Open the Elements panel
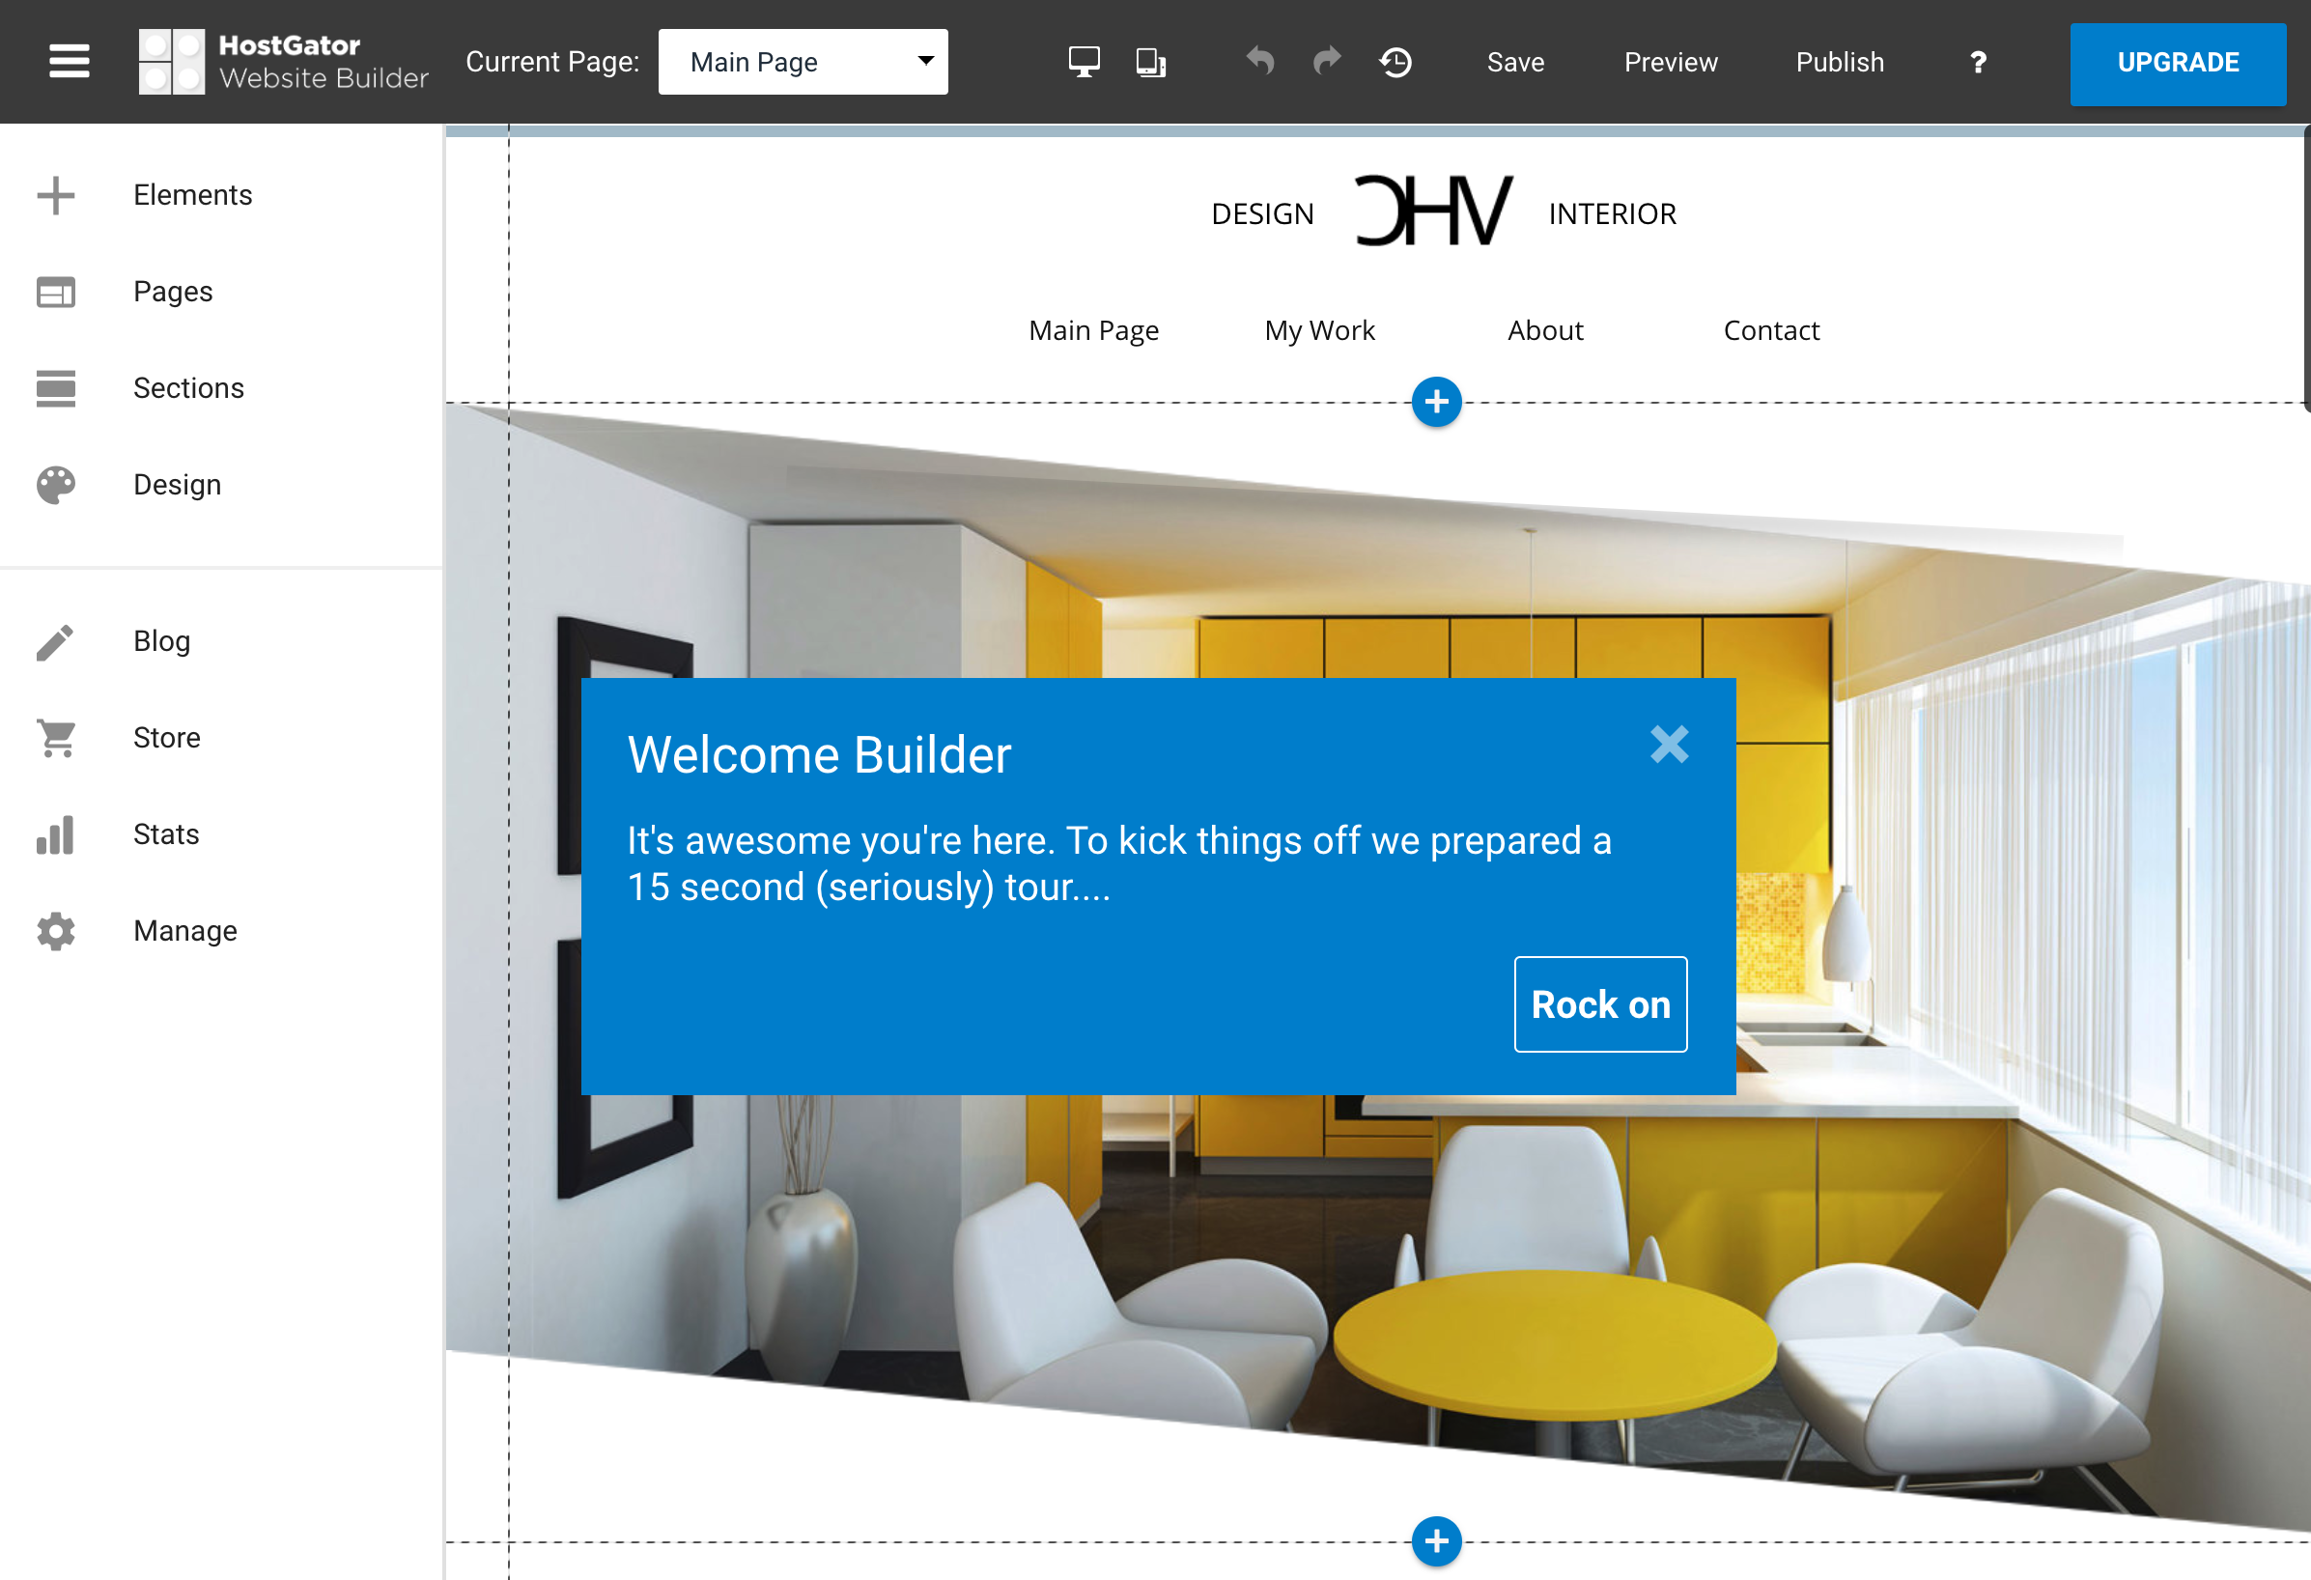Viewport: 2311px width, 1580px height. pos(193,195)
